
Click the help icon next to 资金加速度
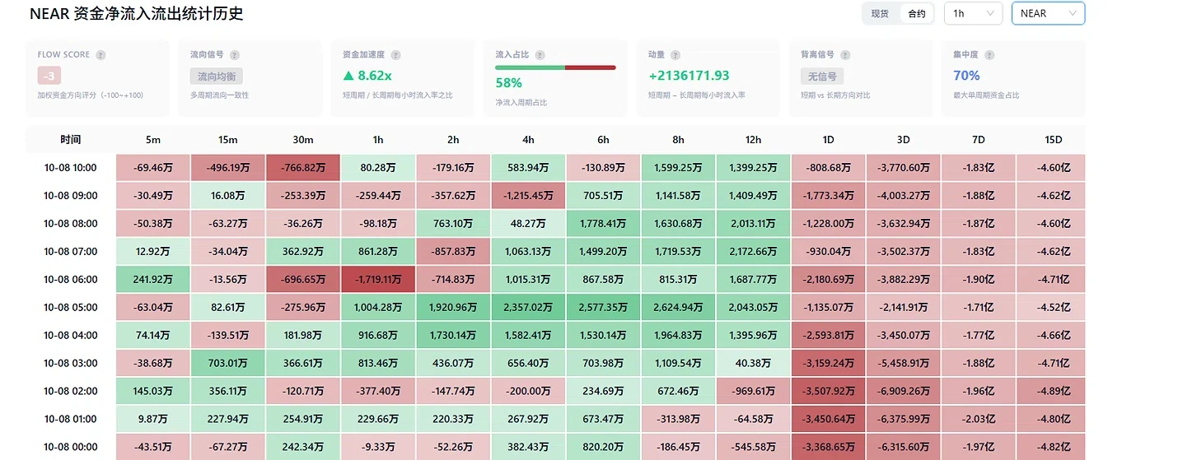pos(395,55)
